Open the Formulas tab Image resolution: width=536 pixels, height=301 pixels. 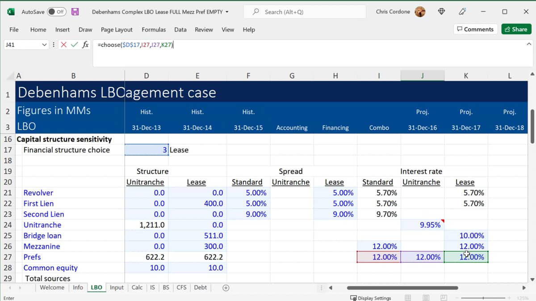pyautogui.click(x=154, y=29)
